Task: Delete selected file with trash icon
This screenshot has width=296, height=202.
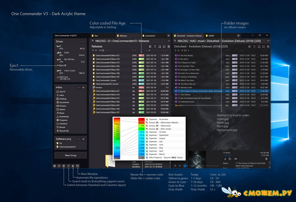Action: click(x=266, y=159)
